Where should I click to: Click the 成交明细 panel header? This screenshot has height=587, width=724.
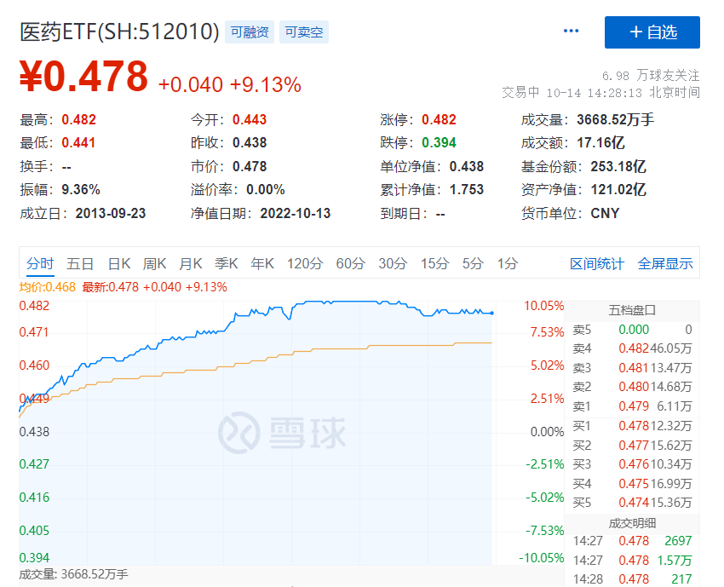632,523
